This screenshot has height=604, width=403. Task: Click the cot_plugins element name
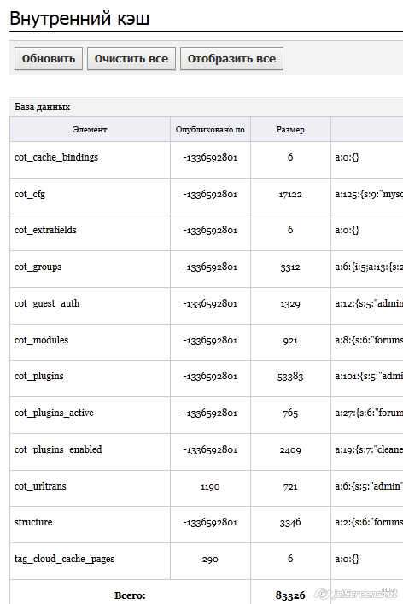pyautogui.click(x=39, y=377)
